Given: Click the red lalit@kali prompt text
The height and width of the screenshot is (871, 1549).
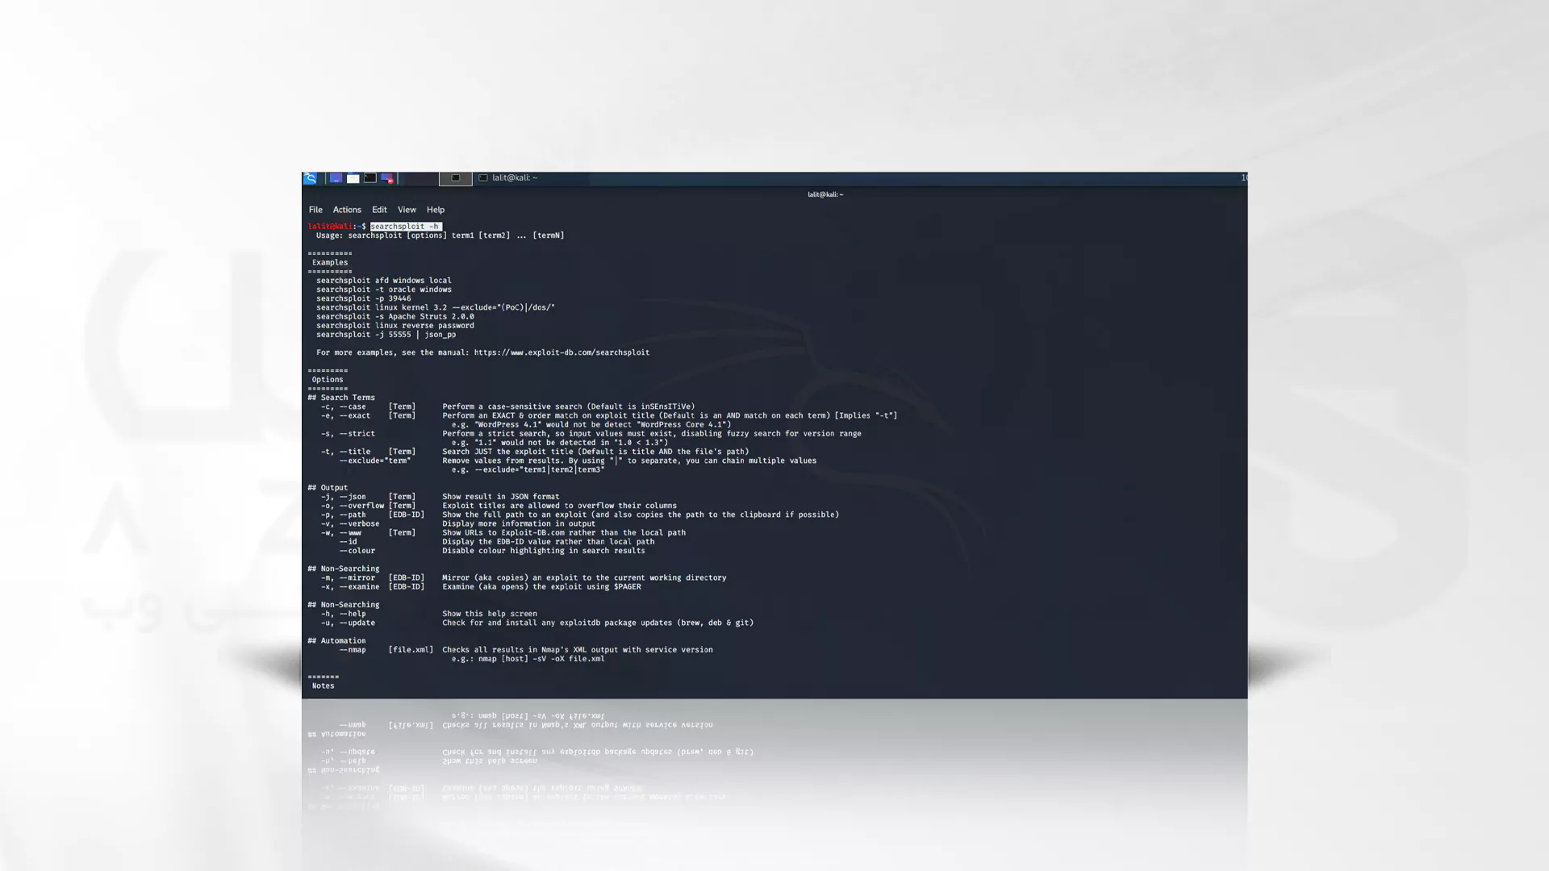Looking at the screenshot, I should click(x=332, y=227).
